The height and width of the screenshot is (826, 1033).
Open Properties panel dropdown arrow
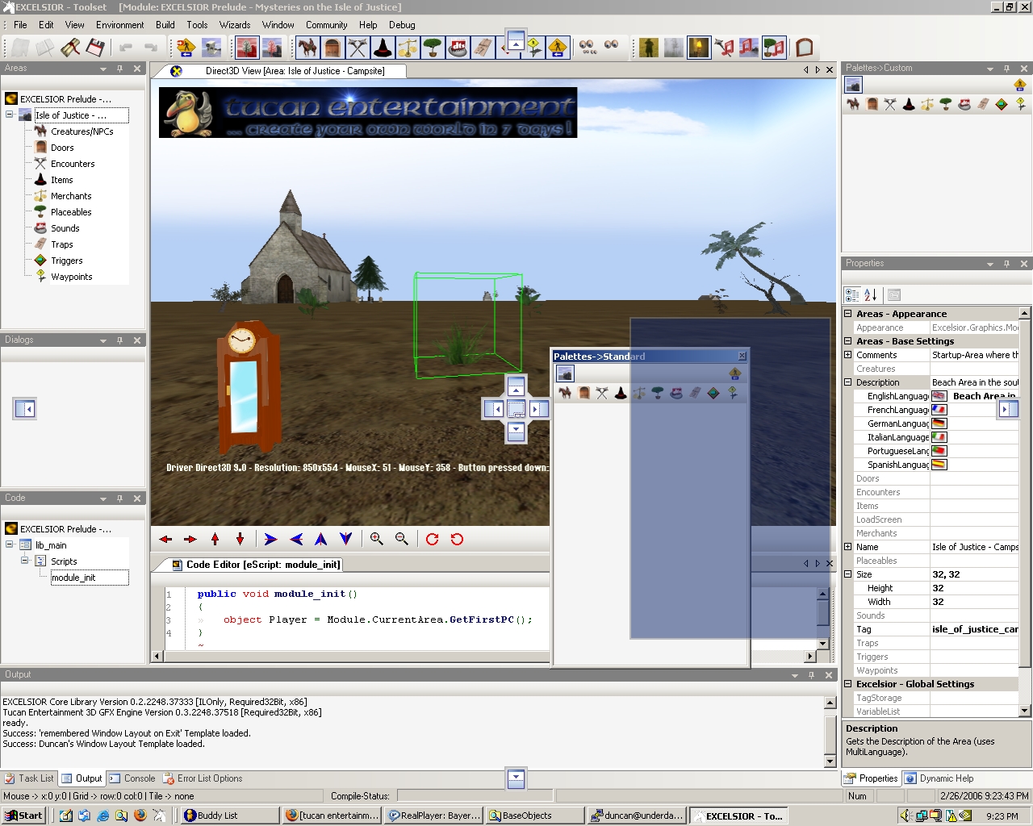coord(990,265)
